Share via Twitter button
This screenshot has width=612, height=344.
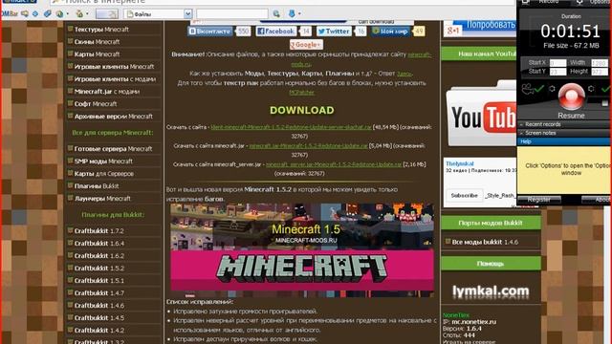(334, 32)
